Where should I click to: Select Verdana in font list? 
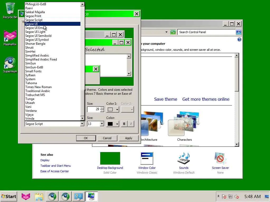tap(52, 111)
